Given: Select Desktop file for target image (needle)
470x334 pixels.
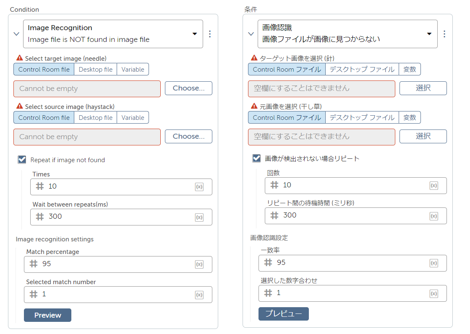Looking at the screenshot, I should pyautogui.click(x=95, y=70).
